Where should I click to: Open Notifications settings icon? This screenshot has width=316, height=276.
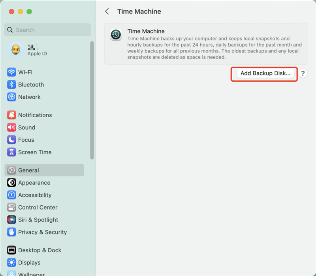[11, 115]
